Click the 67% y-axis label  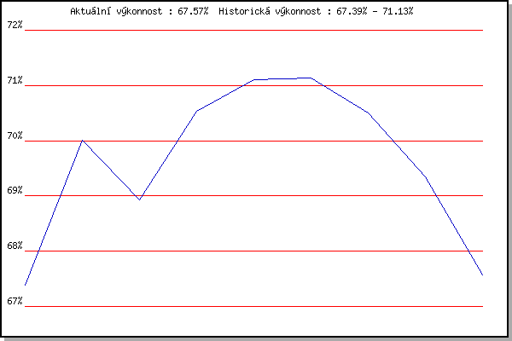coord(15,301)
